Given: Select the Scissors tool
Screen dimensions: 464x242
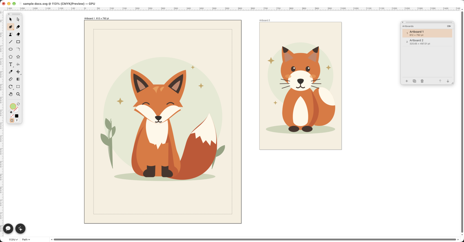Looking at the screenshot, I should tap(18, 72).
